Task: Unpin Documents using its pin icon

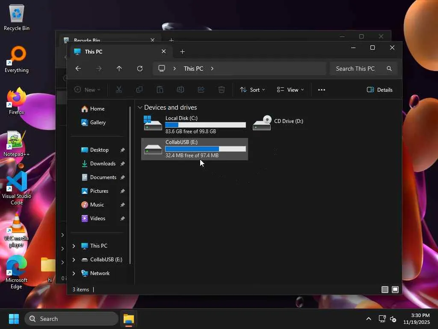Action: (x=122, y=177)
